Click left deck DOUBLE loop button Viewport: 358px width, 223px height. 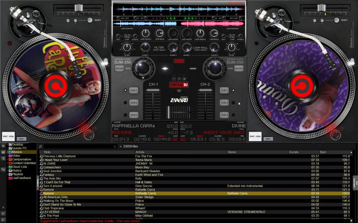(x=135, y=36)
